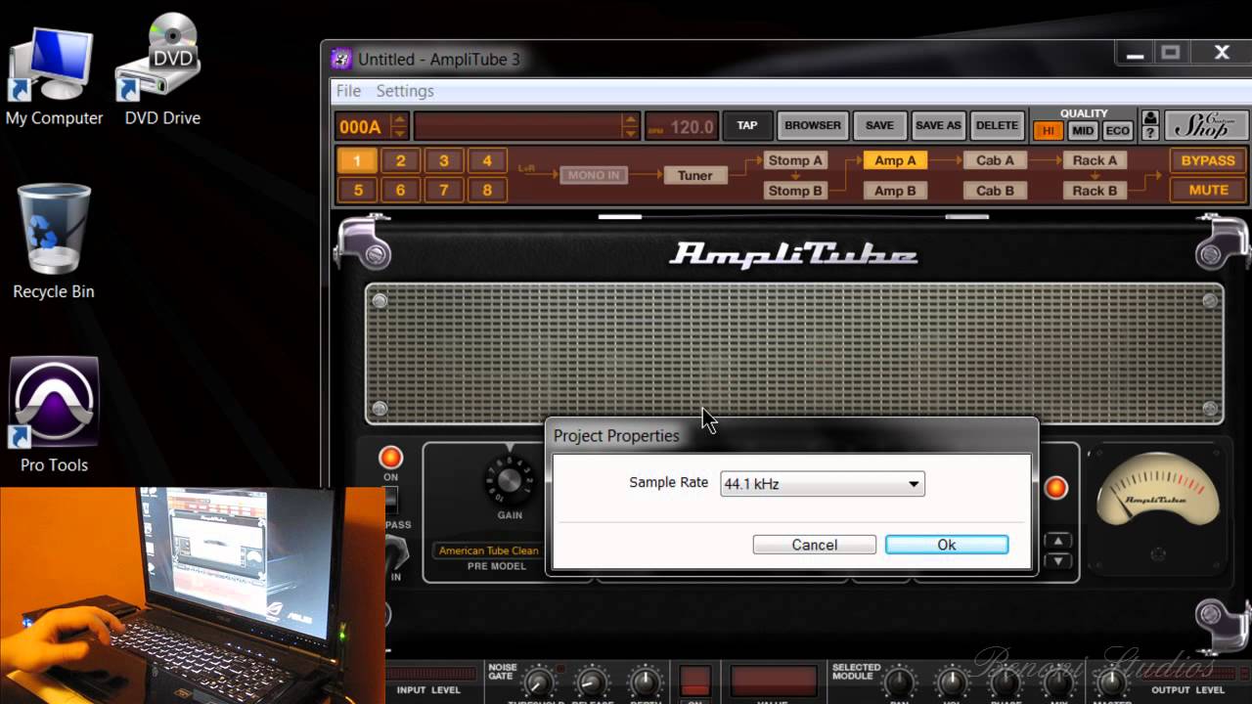Click the up arrow beside the VU meter
The height and width of the screenshot is (704, 1252).
(x=1058, y=541)
